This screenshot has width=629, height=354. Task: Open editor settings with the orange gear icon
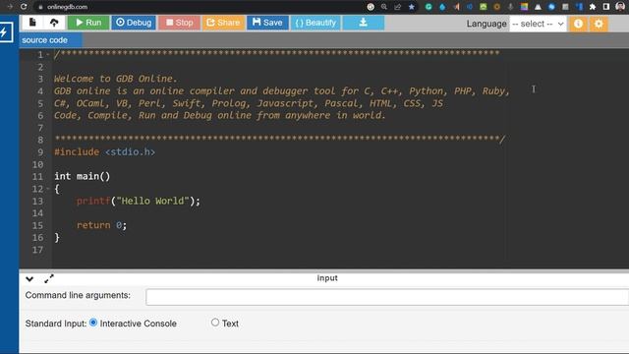pyautogui.click(x=599, y=24)
